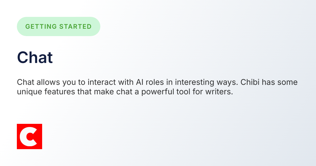Image resolution: width=316 pixels, height=166 pixels.
Task: Click the large Chat heading
Action: coord(35,57)
